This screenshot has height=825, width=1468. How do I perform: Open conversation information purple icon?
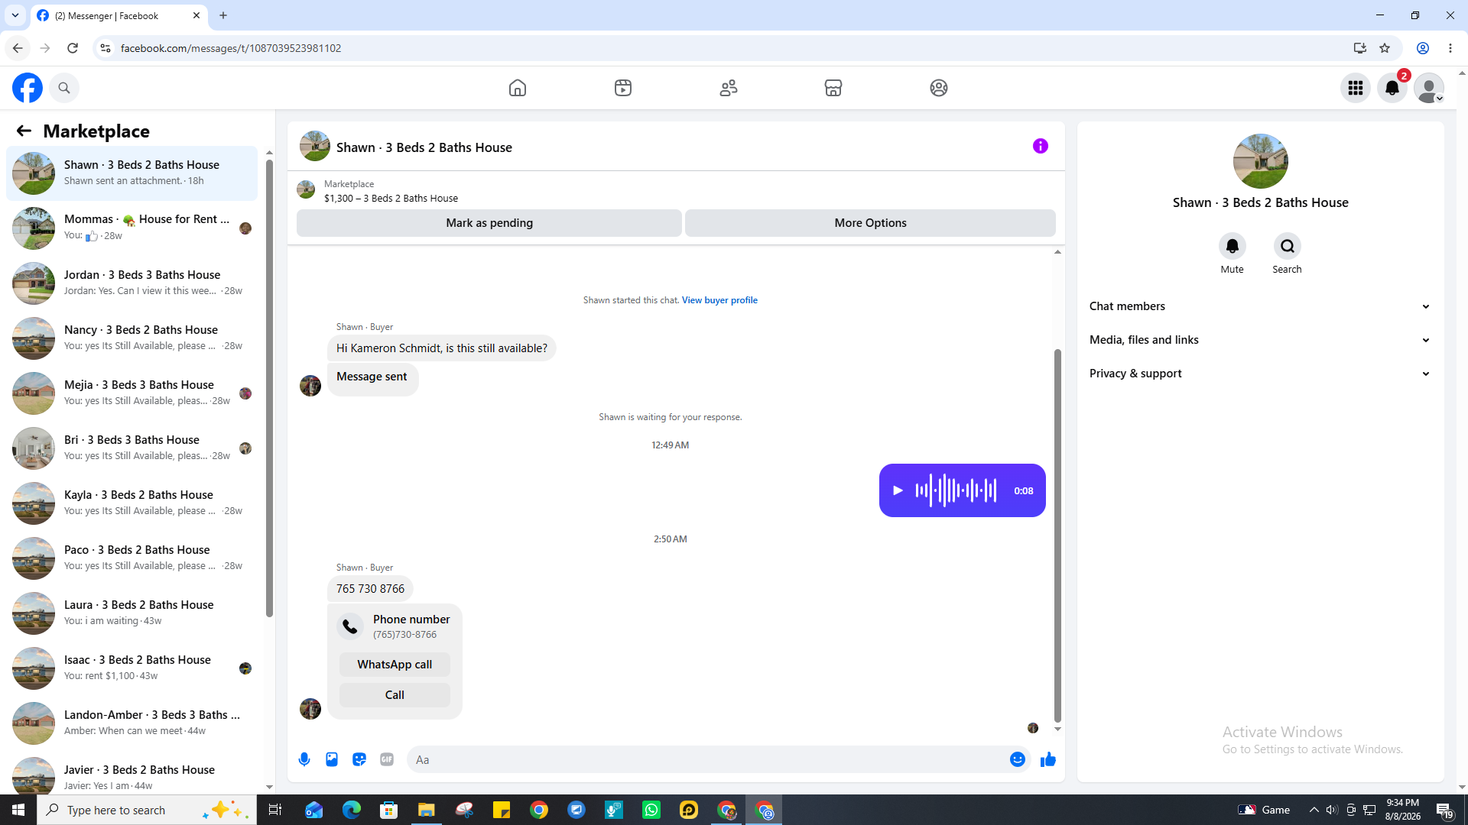1041,146
